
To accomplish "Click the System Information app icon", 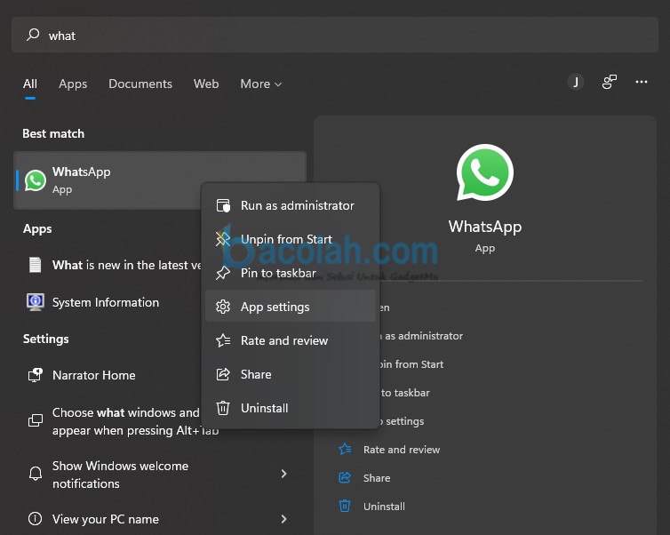I will [36, 302].
